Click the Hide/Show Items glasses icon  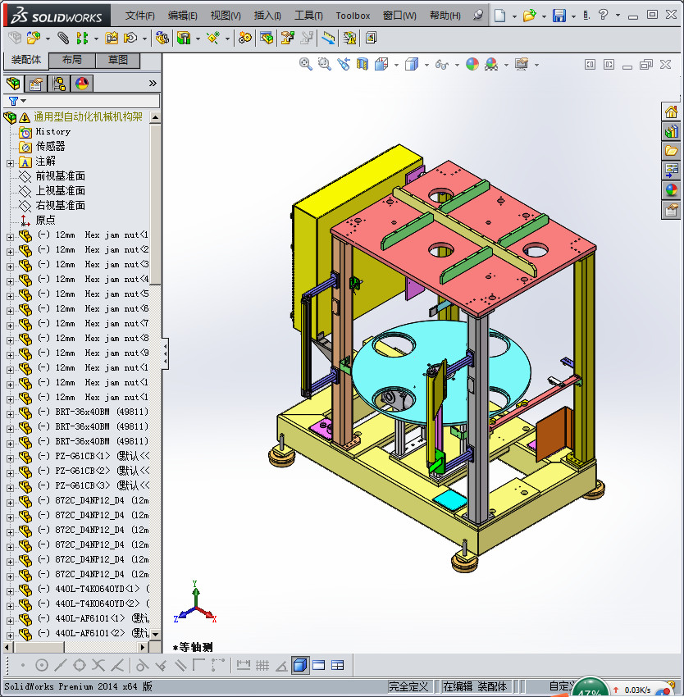coord(441,65)
